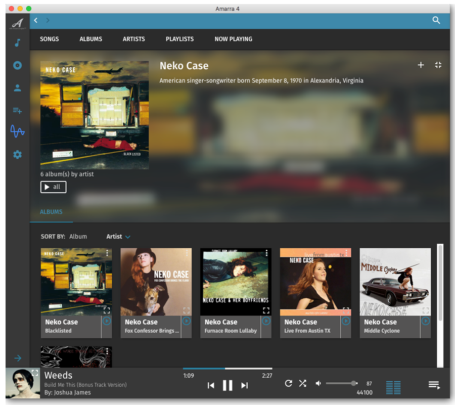Screen dimensions: 455x405
Task: Click the music note songs sidebar icon
Action: 17,43
